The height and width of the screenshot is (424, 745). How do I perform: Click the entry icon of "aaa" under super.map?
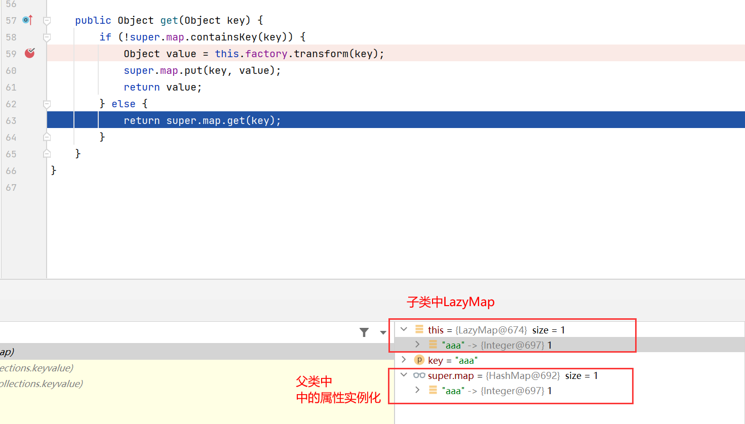(x=433, y=390)
